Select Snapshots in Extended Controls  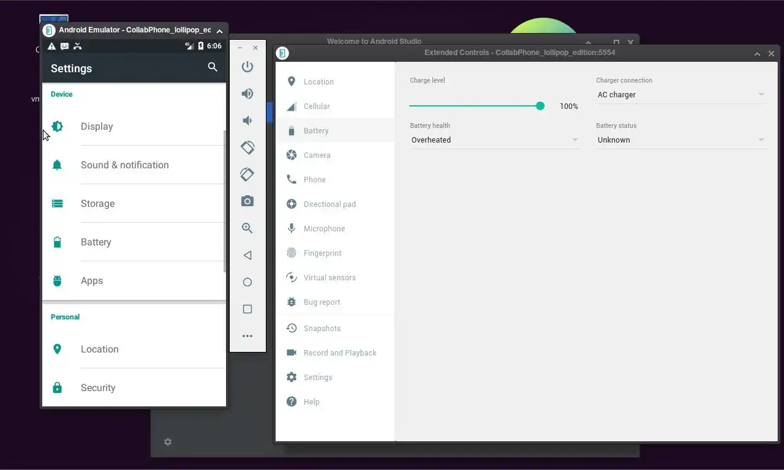335,328
